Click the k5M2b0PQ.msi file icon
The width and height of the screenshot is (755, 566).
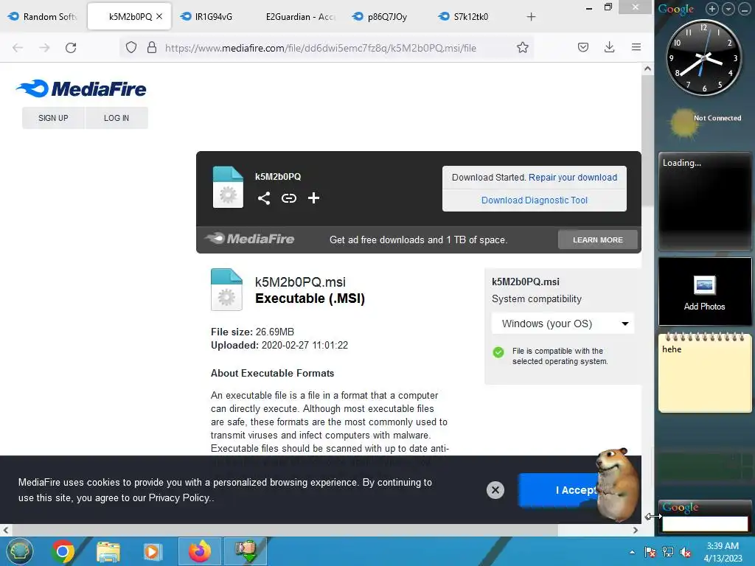pos(226,289)
